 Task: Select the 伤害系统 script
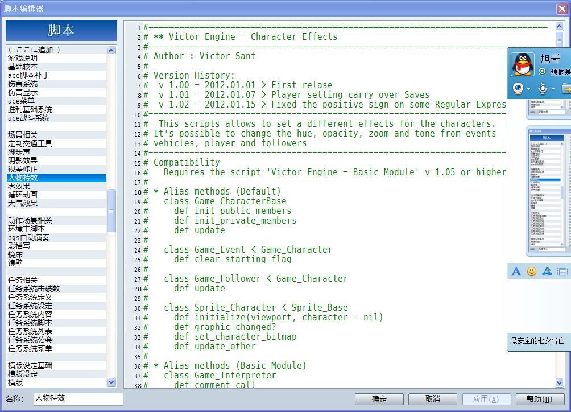pyautogui.click(x=57, y=84)
